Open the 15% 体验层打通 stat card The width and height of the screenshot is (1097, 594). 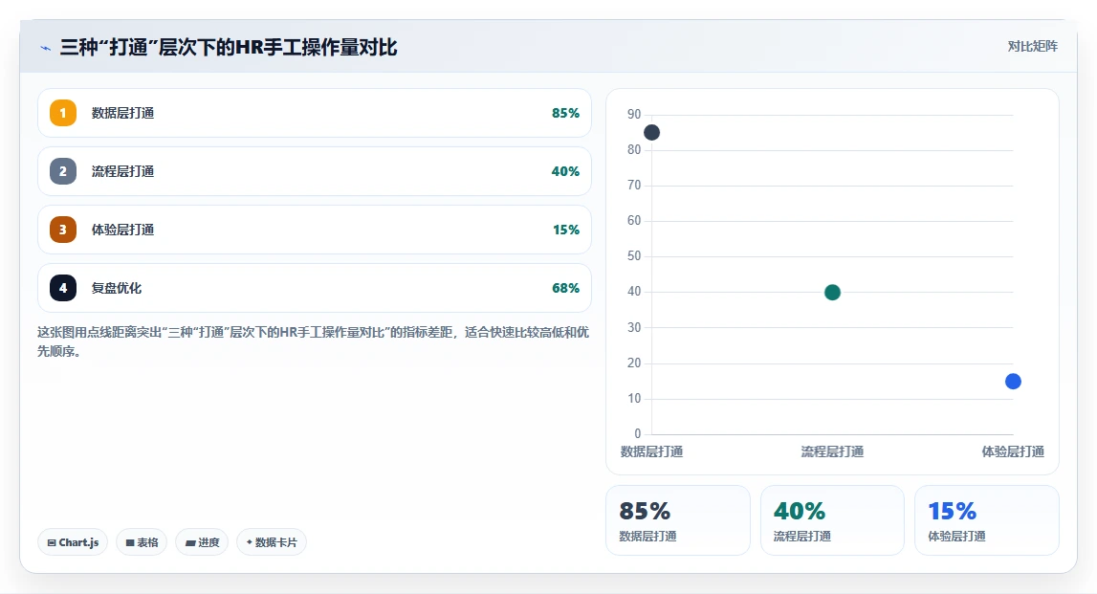click(x=987, y=520)
